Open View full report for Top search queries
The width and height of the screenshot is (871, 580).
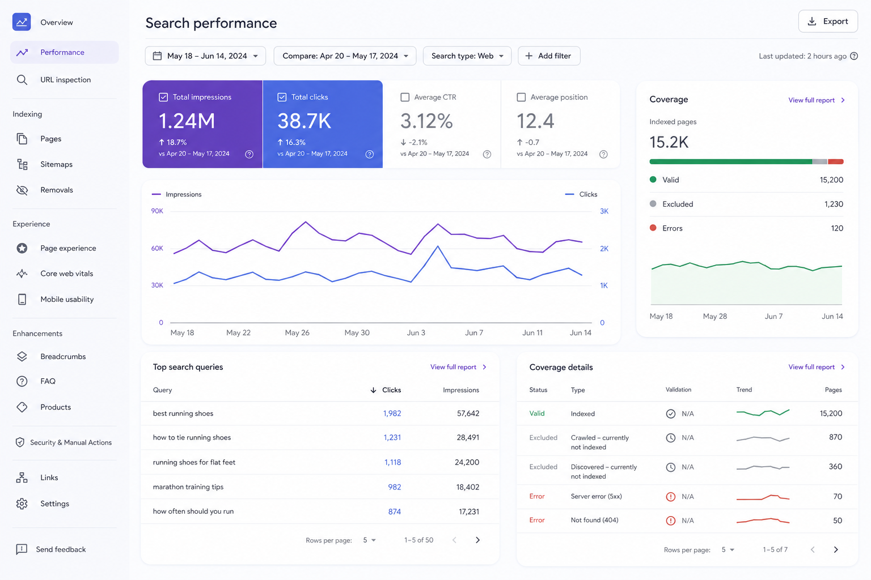click(x=458, y=367)
